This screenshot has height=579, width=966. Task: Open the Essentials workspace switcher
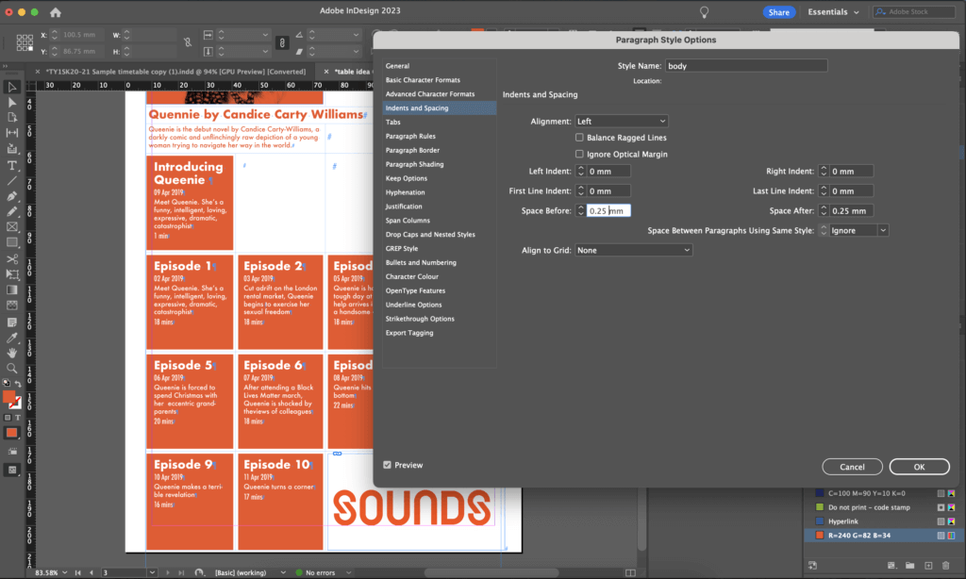(834, 11)
